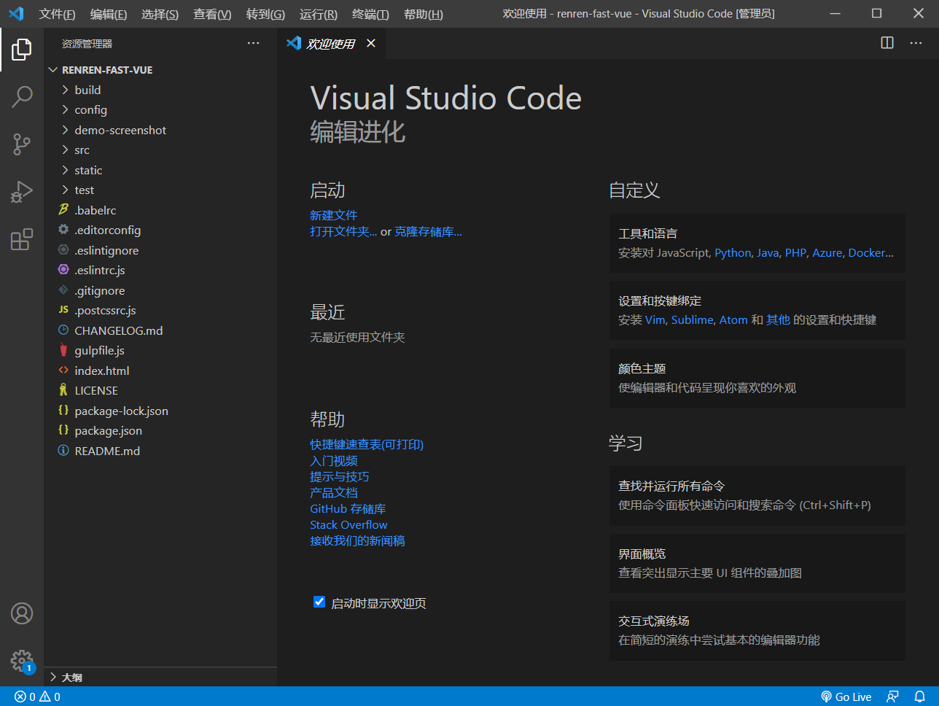The image size is (939, 706).
Task: Open the 颜色主题 customization card
Action: (757, 378)
